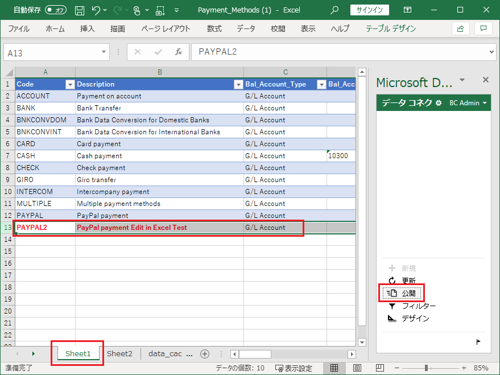Click the サインイン button

[x=370, y=10]
